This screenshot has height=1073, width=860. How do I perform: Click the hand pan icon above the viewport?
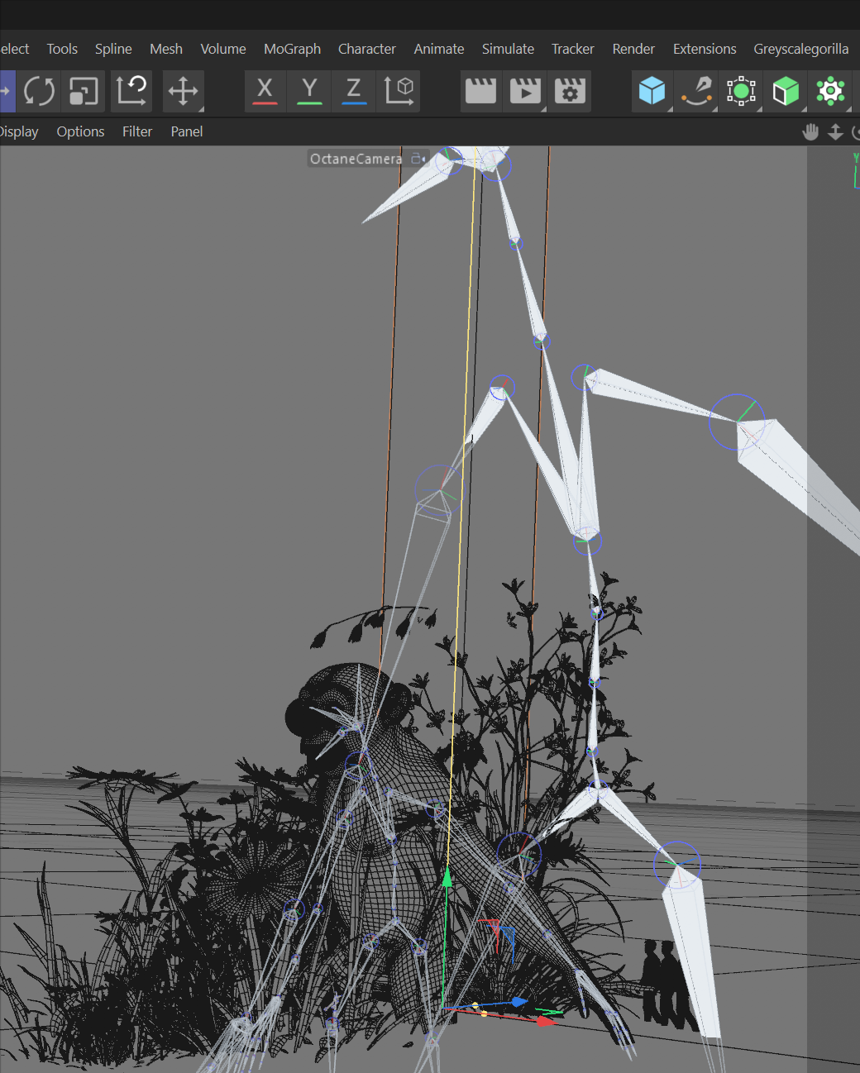click(x=810, y=131)
